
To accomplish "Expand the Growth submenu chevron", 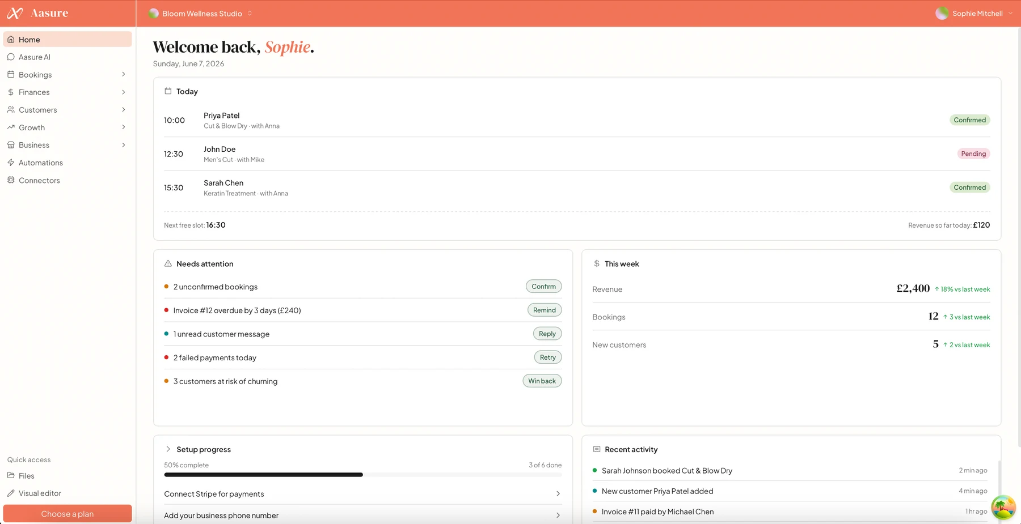I will point(124,127).
